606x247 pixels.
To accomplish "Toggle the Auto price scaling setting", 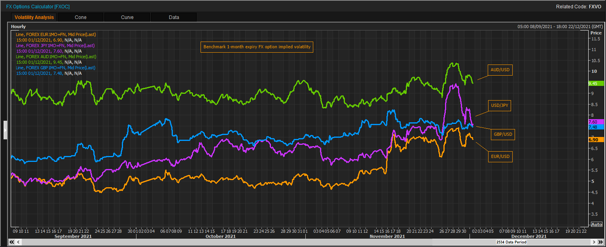I will [597, 224].
